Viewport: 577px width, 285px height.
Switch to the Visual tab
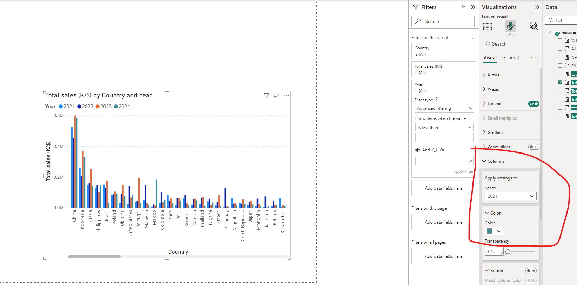click(x=490, y=58)
